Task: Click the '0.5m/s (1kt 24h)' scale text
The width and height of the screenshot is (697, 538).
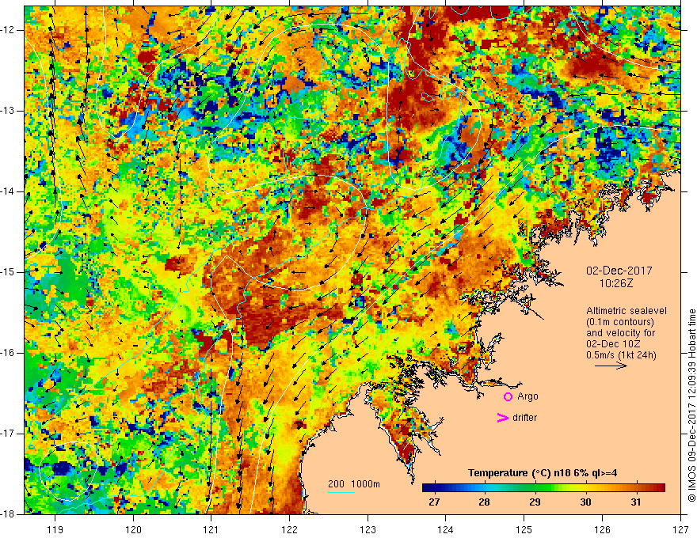Action: 621,354
